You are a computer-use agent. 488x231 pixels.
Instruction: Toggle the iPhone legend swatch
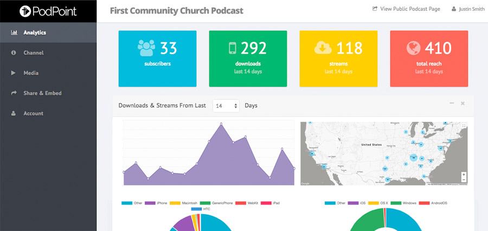pyautogui.click(x=150, y=203)
